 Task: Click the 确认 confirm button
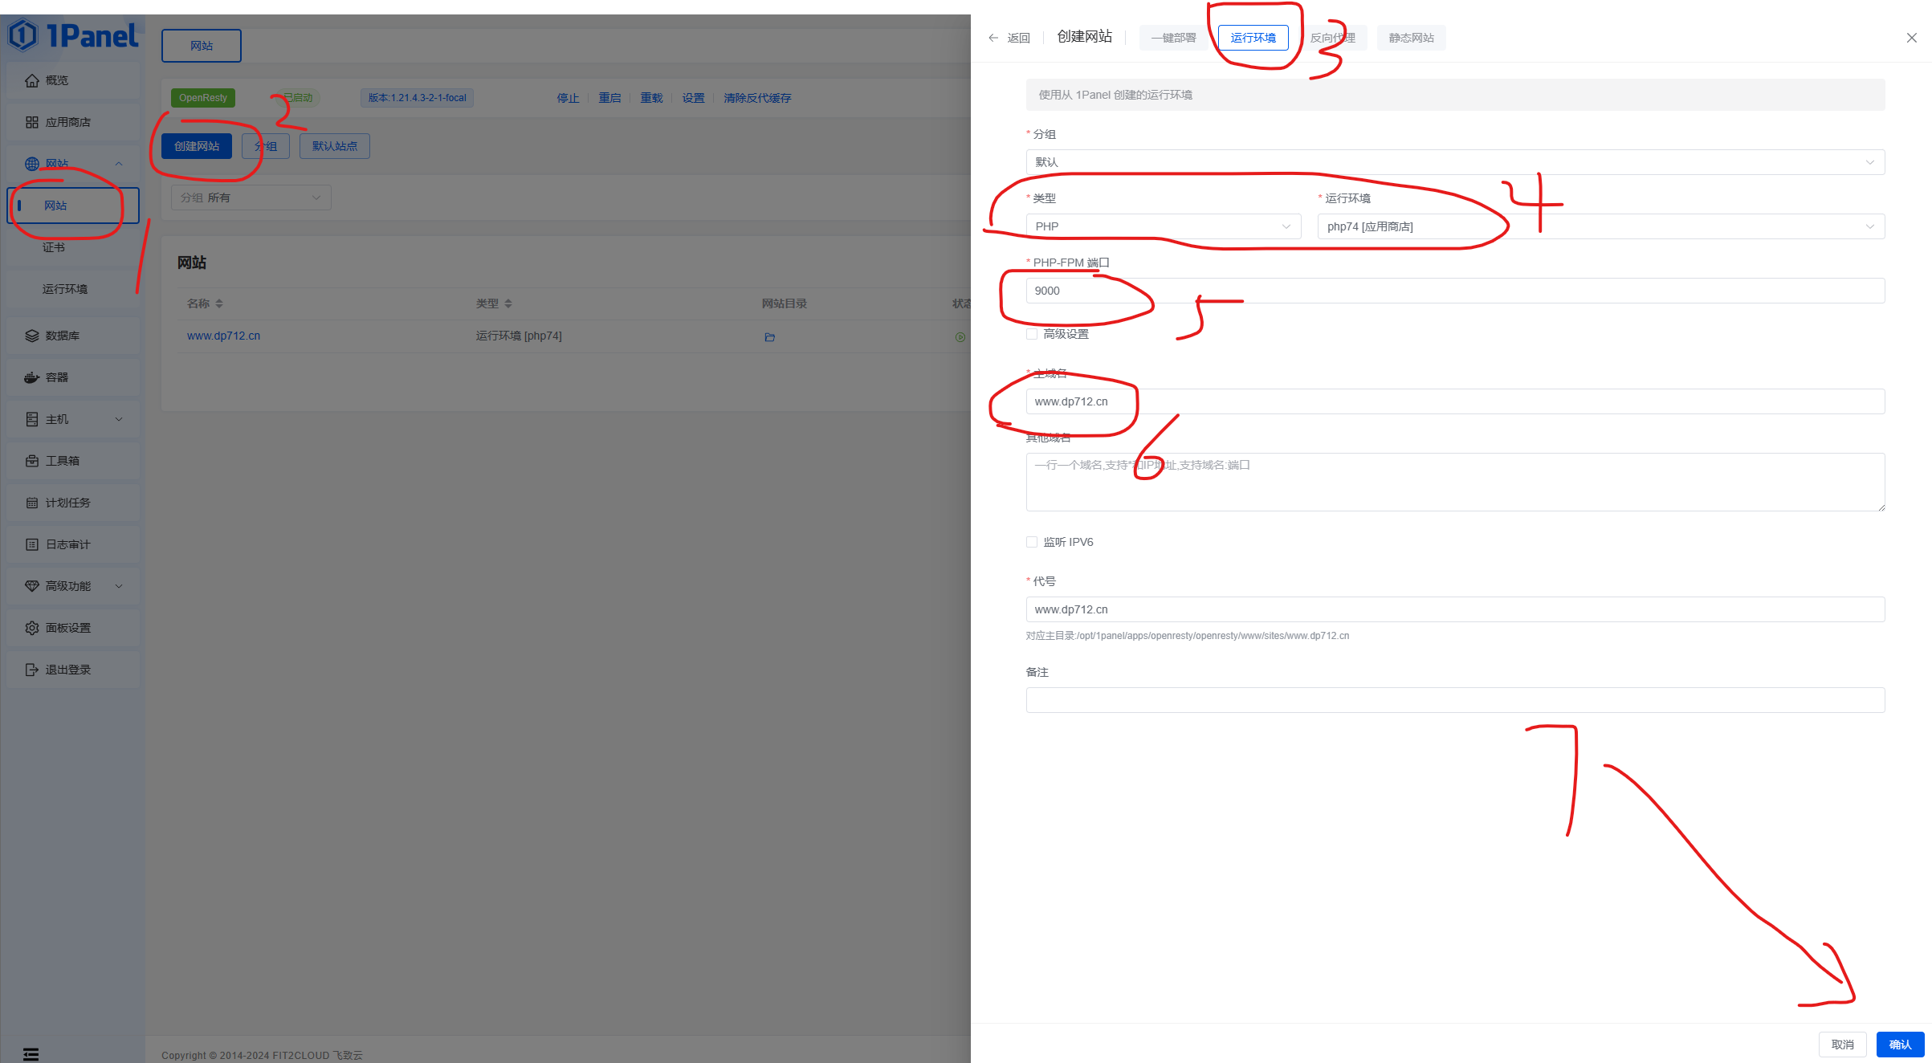click(1899, 1045)
